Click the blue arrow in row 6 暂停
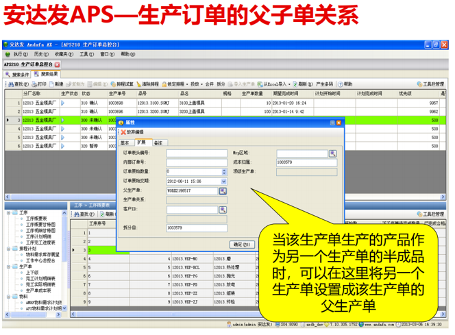The height and width of the screenshot is (335, 455). (62, 146)
